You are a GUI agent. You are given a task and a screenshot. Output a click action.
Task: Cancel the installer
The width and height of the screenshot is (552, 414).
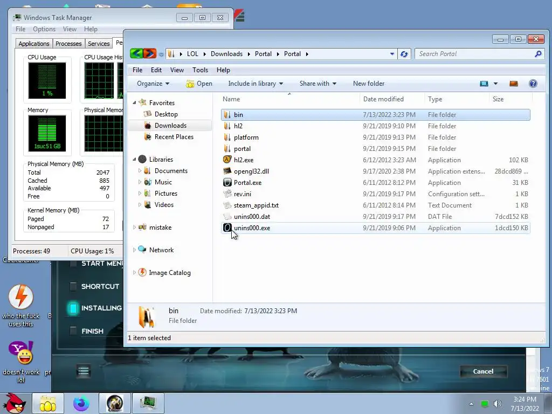483,371
